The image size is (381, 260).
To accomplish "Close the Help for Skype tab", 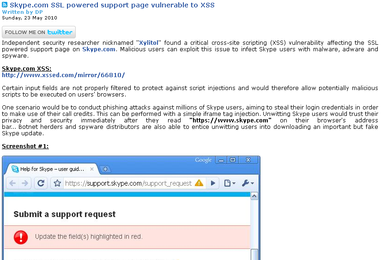I will tap(92, 169).
